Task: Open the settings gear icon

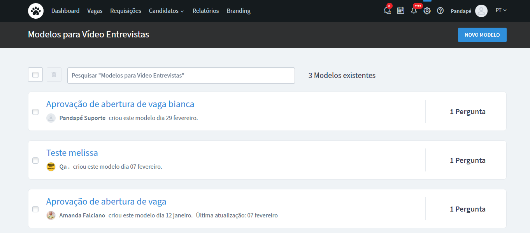Action: (427, 11)
